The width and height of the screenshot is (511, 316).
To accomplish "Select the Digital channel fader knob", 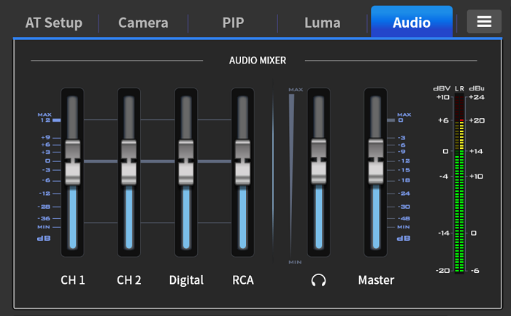I will tap(186, 161).
